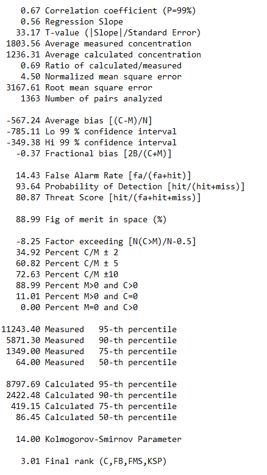Click Probability of Detection text
The width and height of the screenshot is (267, 475).
pos(104,187)
